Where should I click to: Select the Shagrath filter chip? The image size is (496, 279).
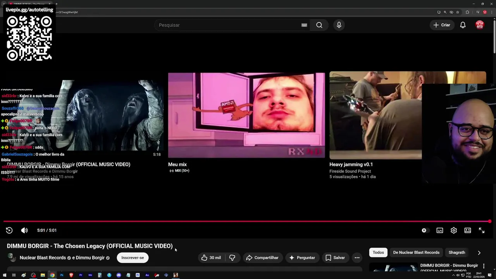point(457,252)
